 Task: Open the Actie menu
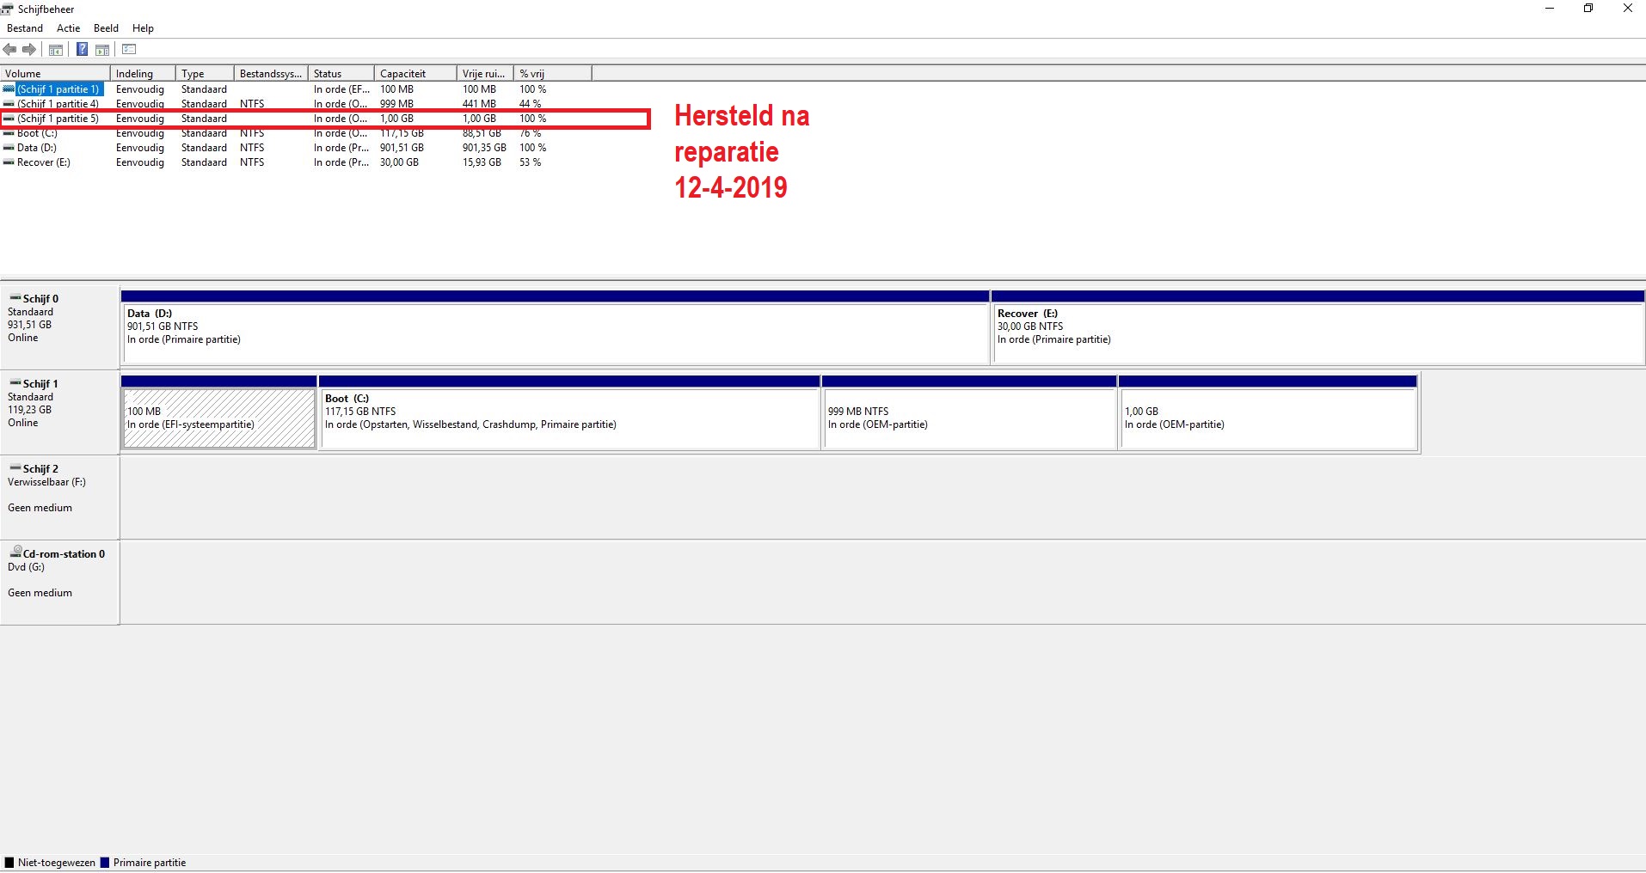(68, 28)
